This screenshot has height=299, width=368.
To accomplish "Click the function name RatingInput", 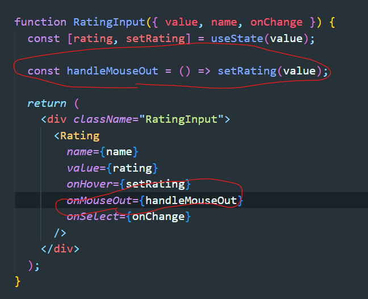I will click(109, 22).
